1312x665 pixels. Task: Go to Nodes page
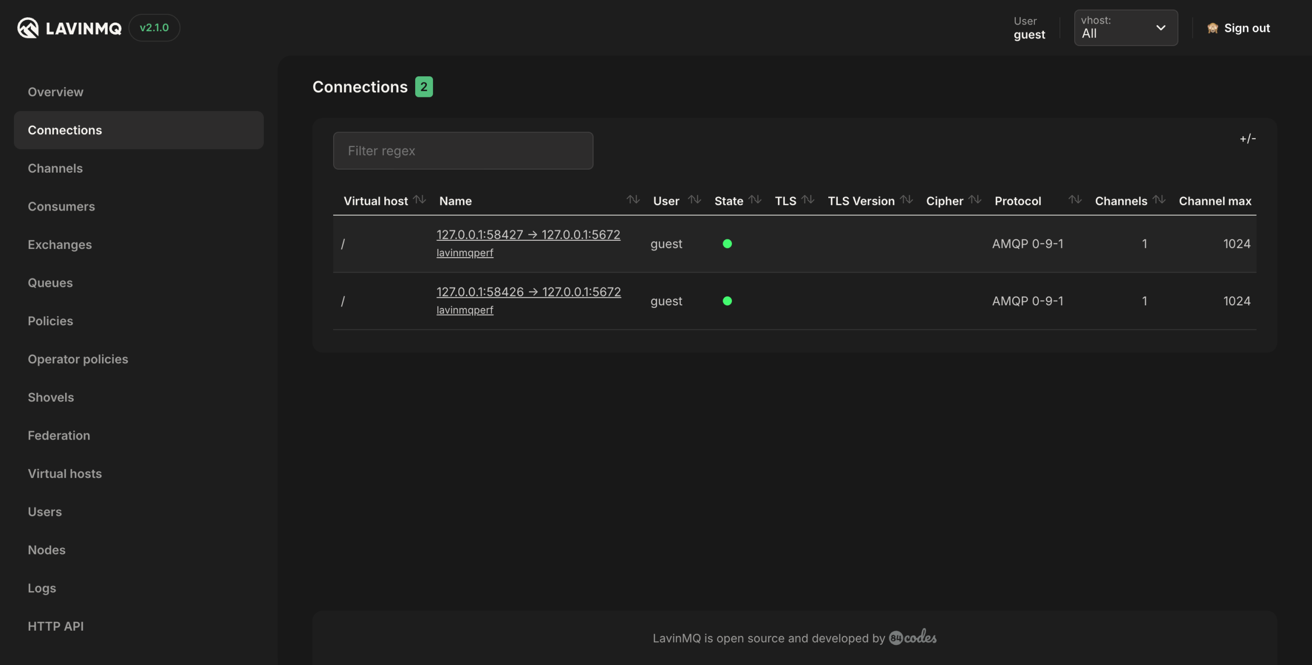47,550
